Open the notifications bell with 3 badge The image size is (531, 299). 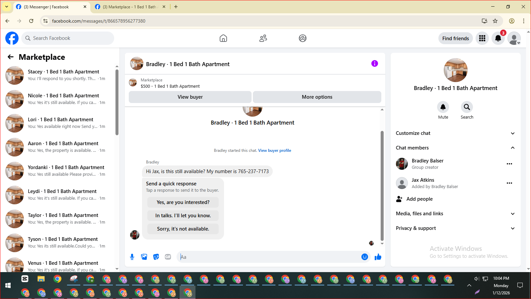pyautogui.click(x=498, y=38)
